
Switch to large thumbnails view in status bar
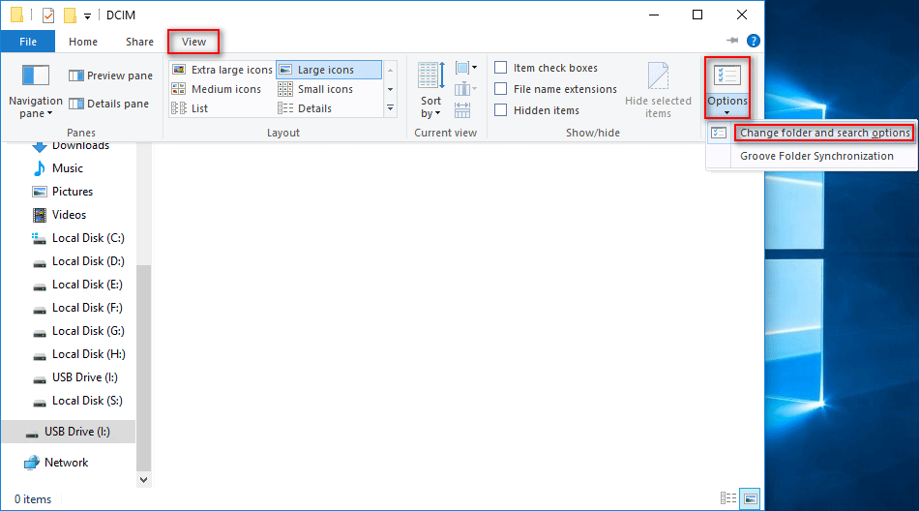click(x=750, y=498)
